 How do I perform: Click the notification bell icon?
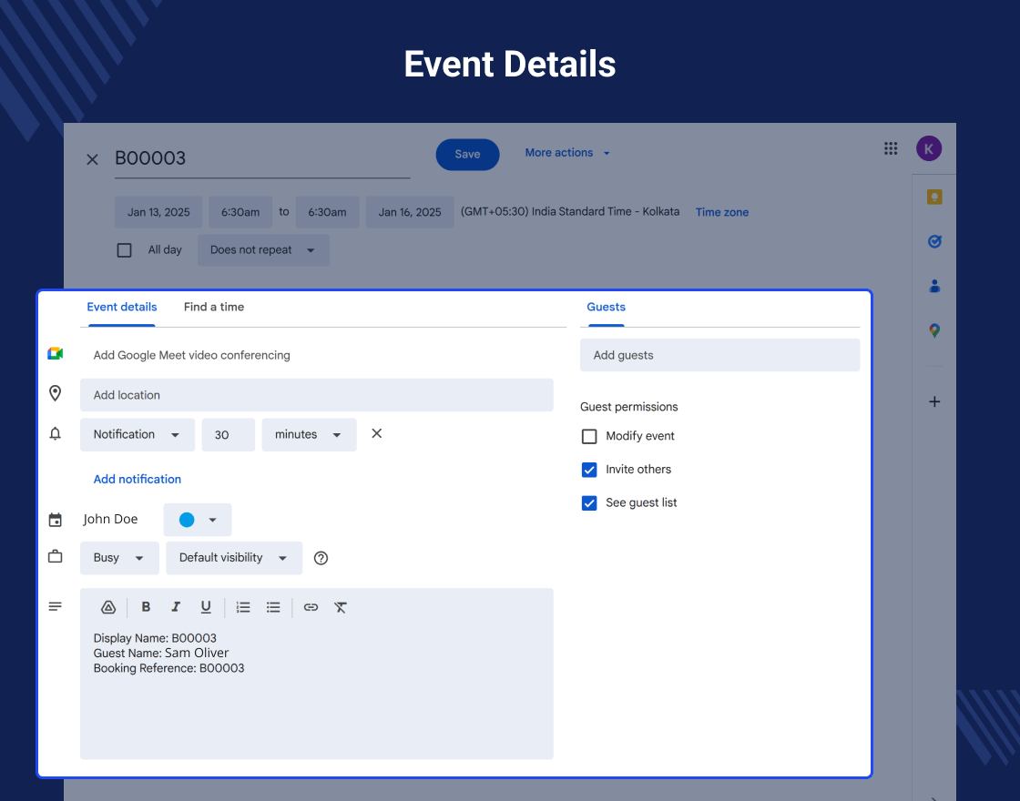pos(56,433)
